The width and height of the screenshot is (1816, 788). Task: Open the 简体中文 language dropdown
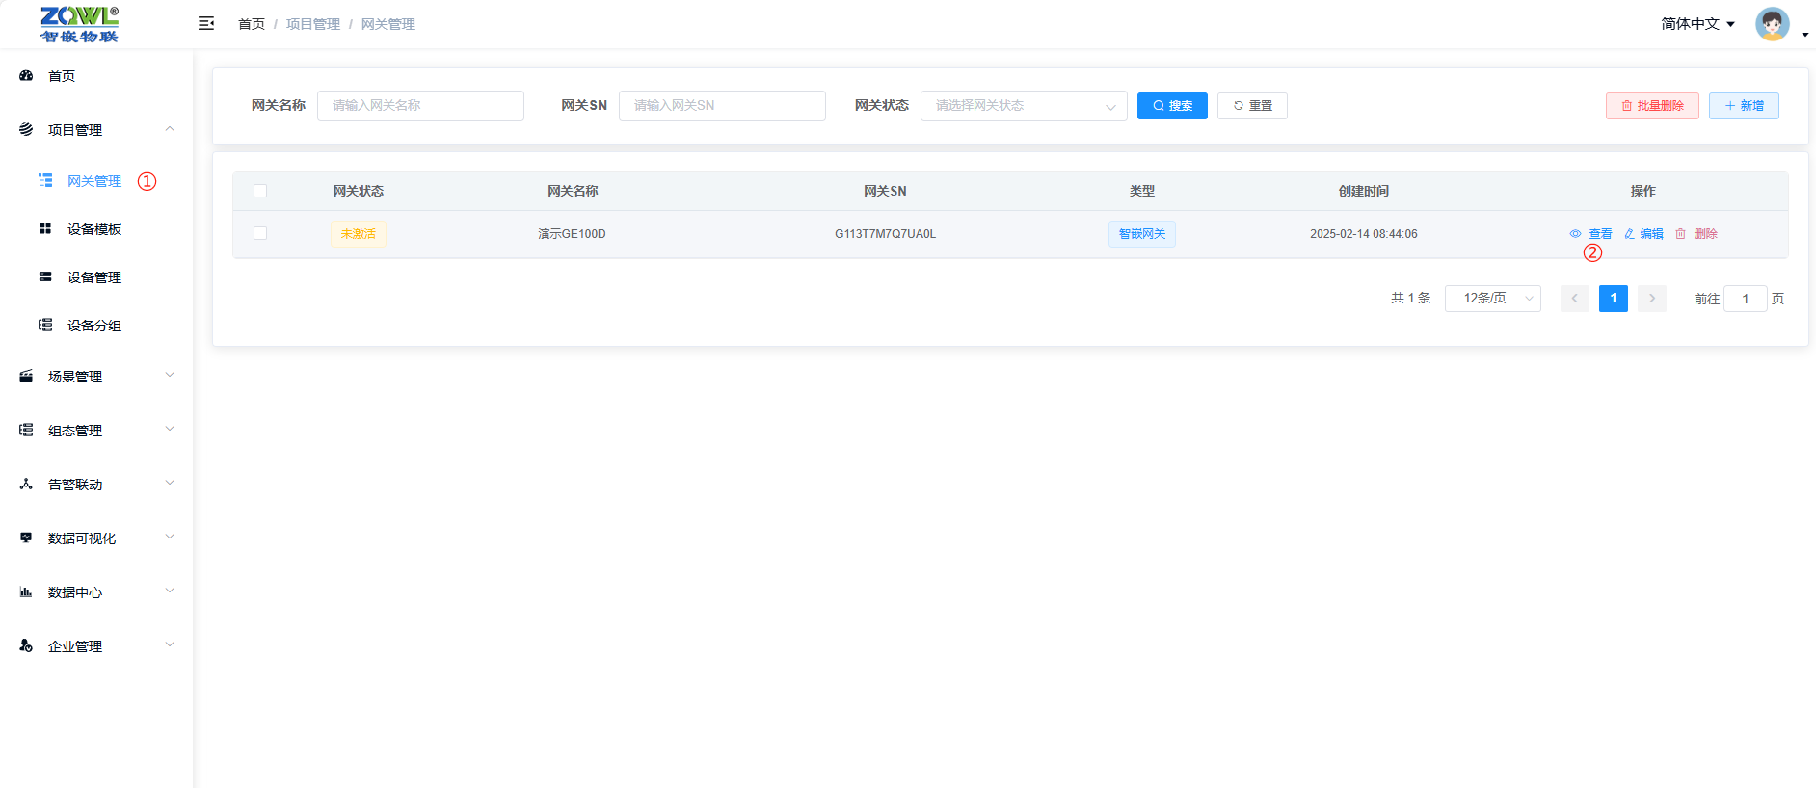click(1697, 24)
